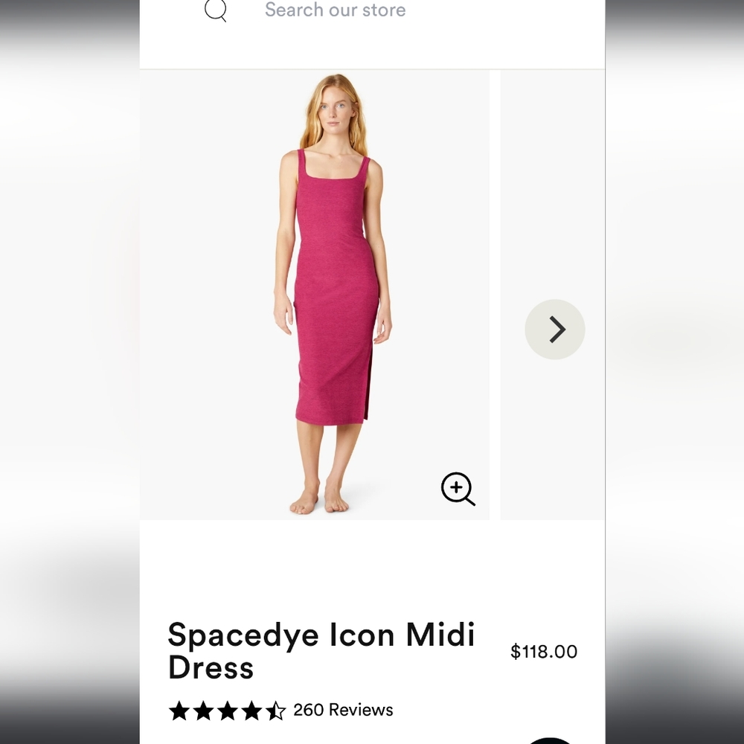Screen dimensions: 744x744
Task: Select the search magnifier icon
Action: pos(215,10)
